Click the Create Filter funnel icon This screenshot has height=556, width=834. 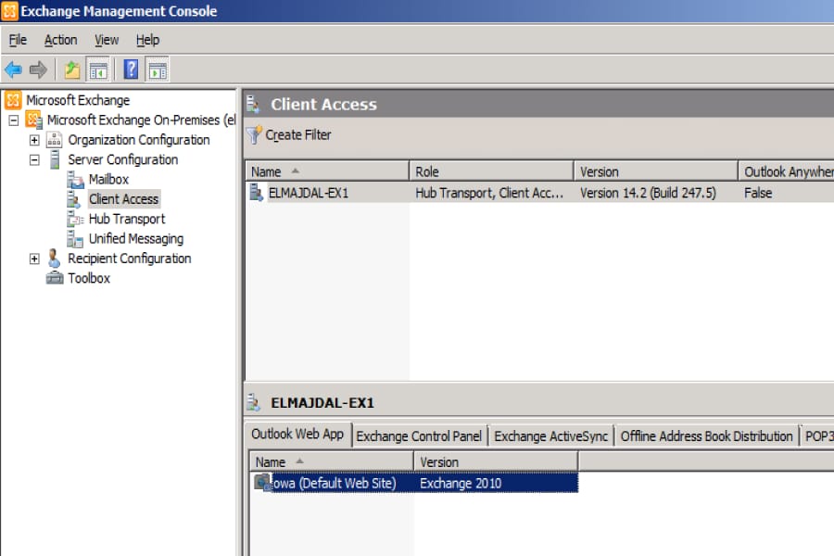click(x=255, y=135)
